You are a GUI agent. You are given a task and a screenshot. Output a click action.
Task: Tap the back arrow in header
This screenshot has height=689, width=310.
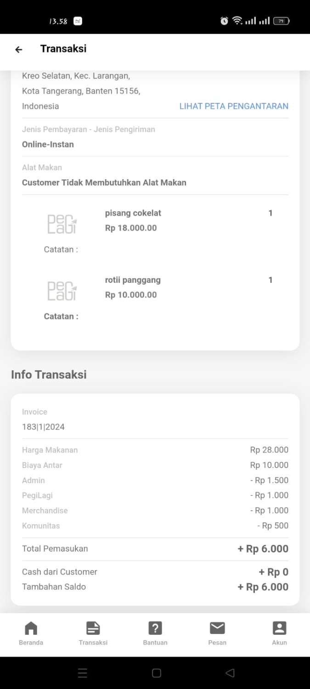click(x=19, y=50)
